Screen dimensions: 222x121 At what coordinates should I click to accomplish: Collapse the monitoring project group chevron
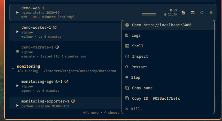[x=13, y=69]
